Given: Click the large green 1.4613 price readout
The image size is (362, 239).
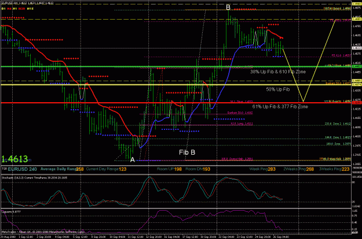Looking at the screenshot, I should coord(15,159).
